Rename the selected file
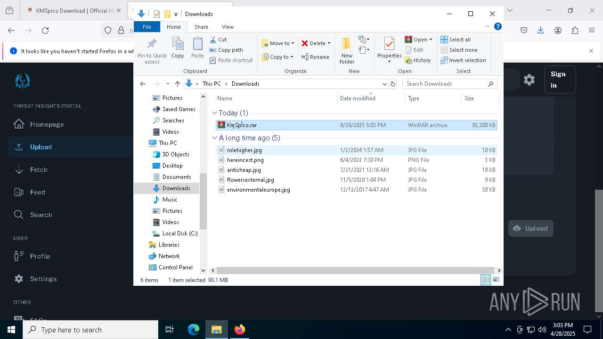This screenshot has width=603, height=339. 315,57
